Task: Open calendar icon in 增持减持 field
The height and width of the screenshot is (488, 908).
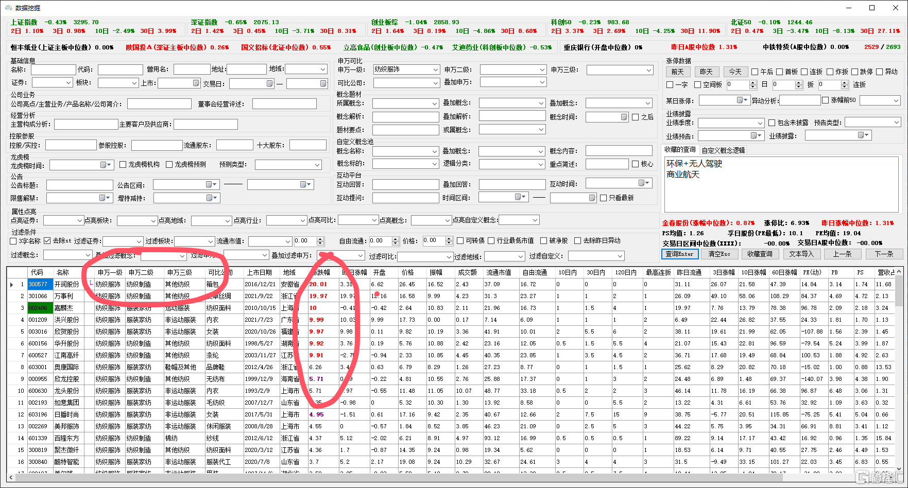Action: click(x=212, y=198)
